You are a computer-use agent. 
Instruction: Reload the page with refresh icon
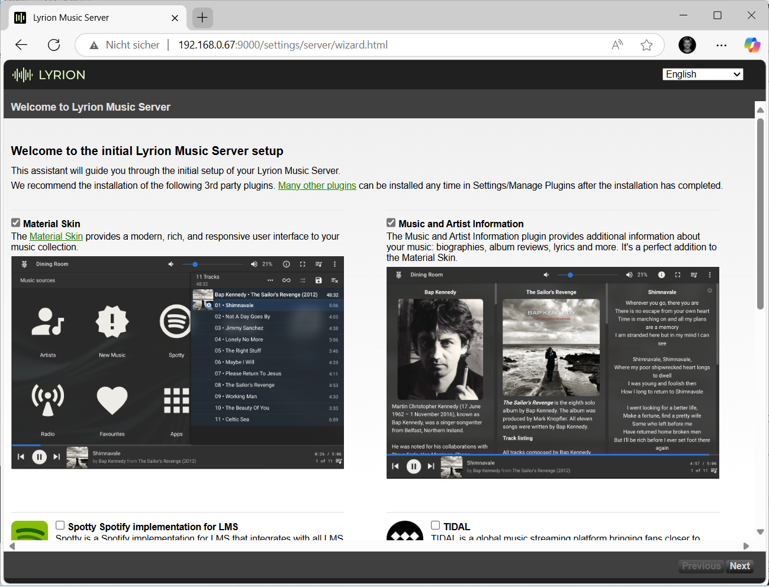(x=54, y=45)
